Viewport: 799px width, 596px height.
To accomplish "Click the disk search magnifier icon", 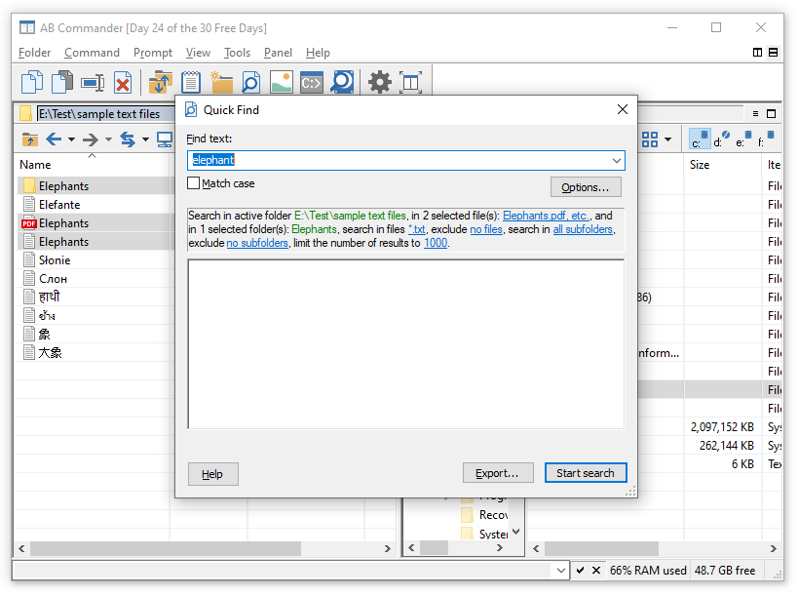I will (x=342, y=82).
